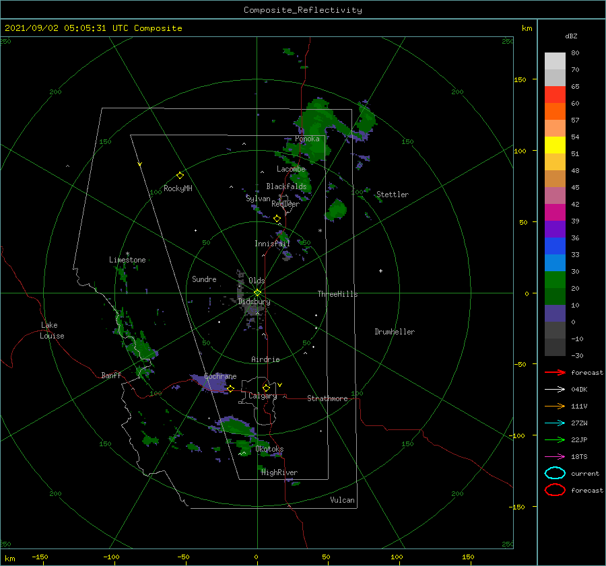The image size is (606, 566).
Task: Click the white 04DK arrow icon
Action: (555, 390)
